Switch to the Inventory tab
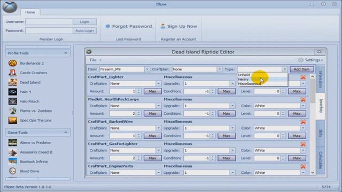The width and height of the screenshot is (342, 192). click(x=320, y=106)
